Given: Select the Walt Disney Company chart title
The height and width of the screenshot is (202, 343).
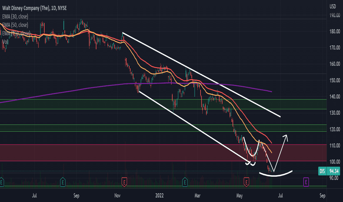Looking at the screenshot, I should pos(34,8).
